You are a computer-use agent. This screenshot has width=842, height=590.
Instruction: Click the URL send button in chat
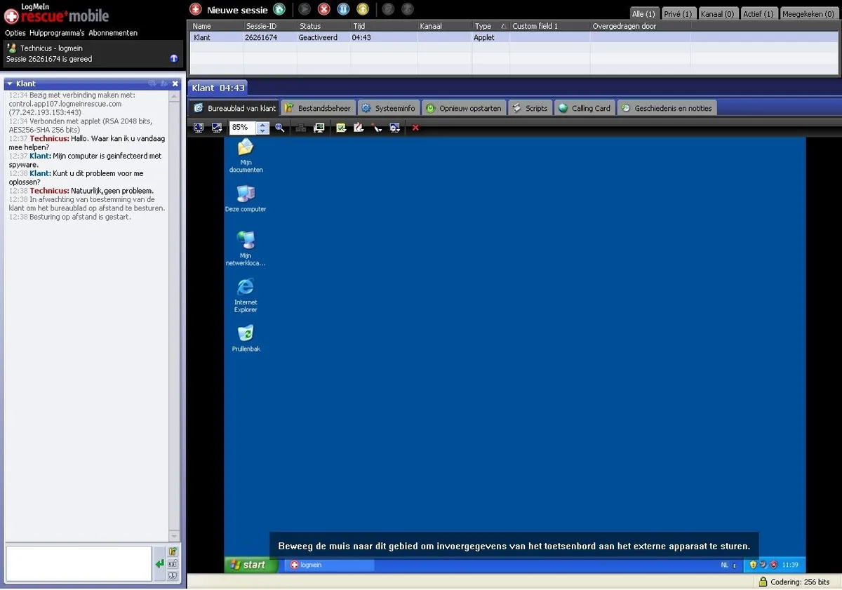click(173, 563)
